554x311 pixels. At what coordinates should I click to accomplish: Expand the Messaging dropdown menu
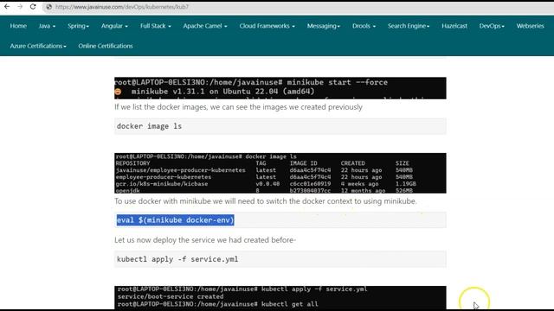click(323, 26)
